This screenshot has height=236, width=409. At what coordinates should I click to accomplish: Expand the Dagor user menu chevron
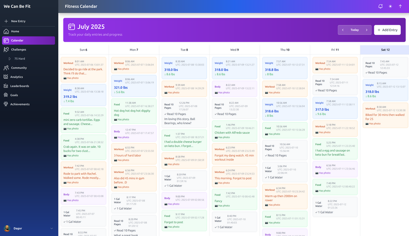52,228
